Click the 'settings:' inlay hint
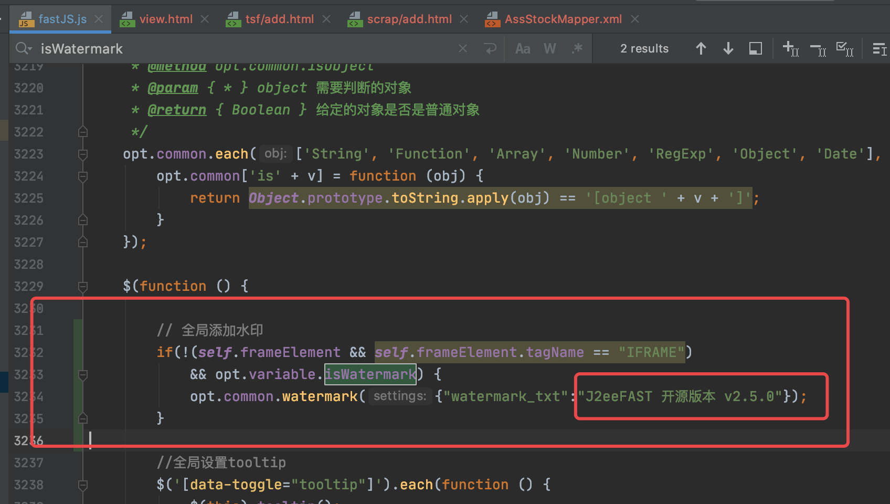The image size is (890, 504). coord(400,396)
